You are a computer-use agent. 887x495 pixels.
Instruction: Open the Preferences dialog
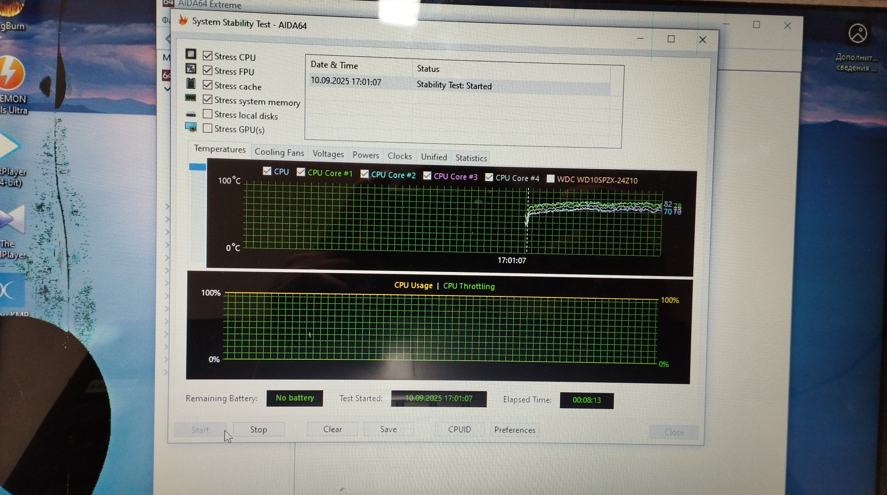point(514,430)
